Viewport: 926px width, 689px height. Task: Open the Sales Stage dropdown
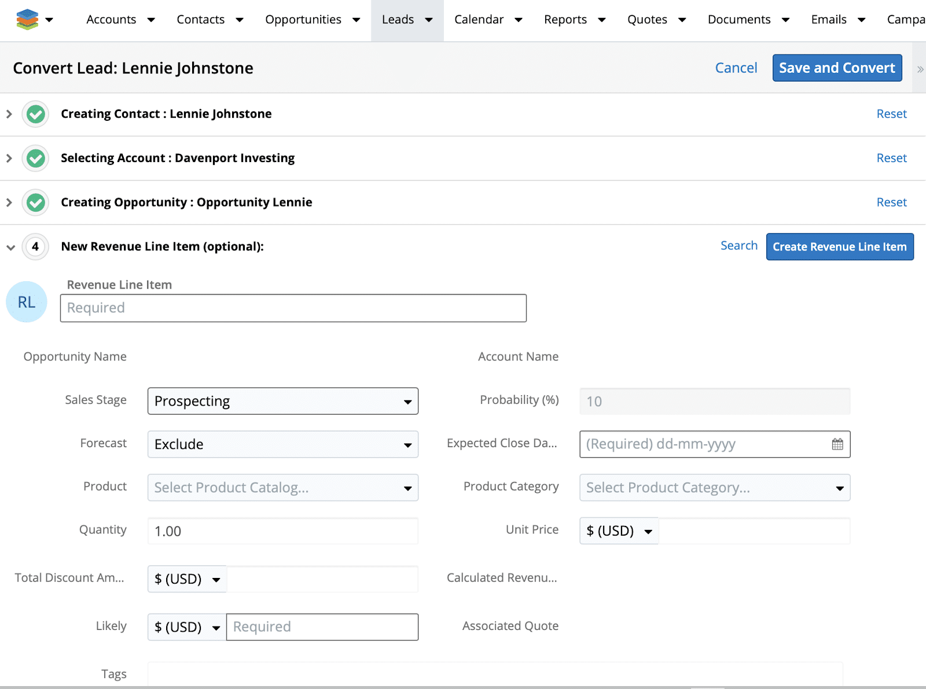(x=283, y=401)
